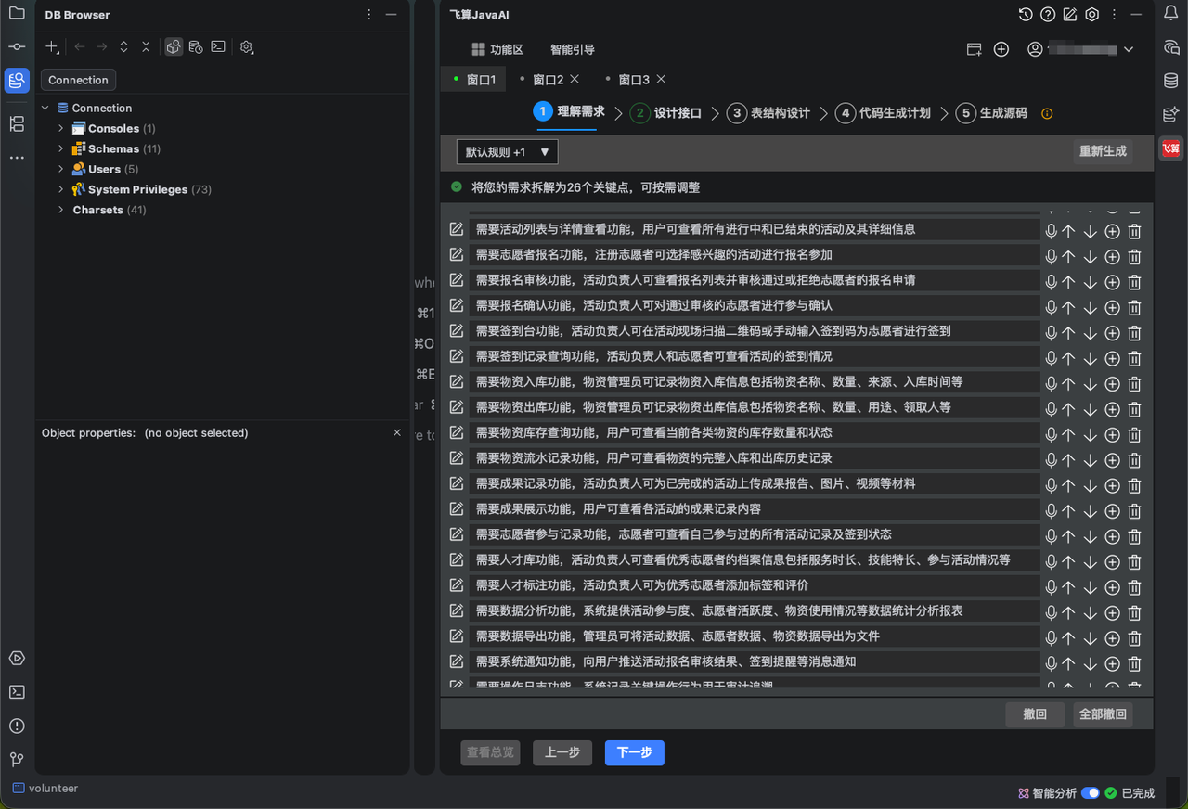
Task: Switch to the 智能引导 tab
Action: pos(573,49)
